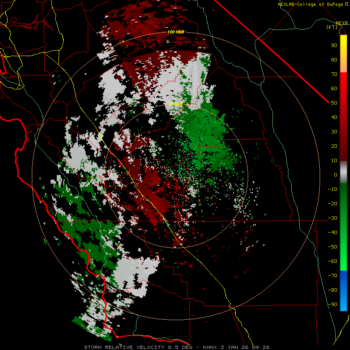This screenshot has width=350, height=350.
Task: Click the 50 NMI range ring label
Action: pyautogui.click(x=176, y=104)
